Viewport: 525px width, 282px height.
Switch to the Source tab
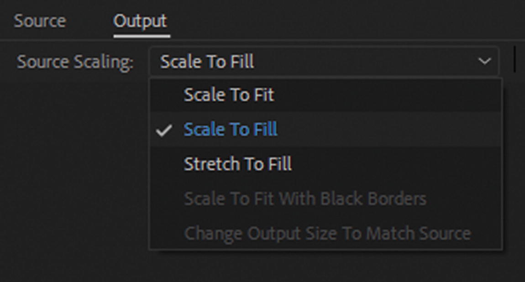click(40, 21)
